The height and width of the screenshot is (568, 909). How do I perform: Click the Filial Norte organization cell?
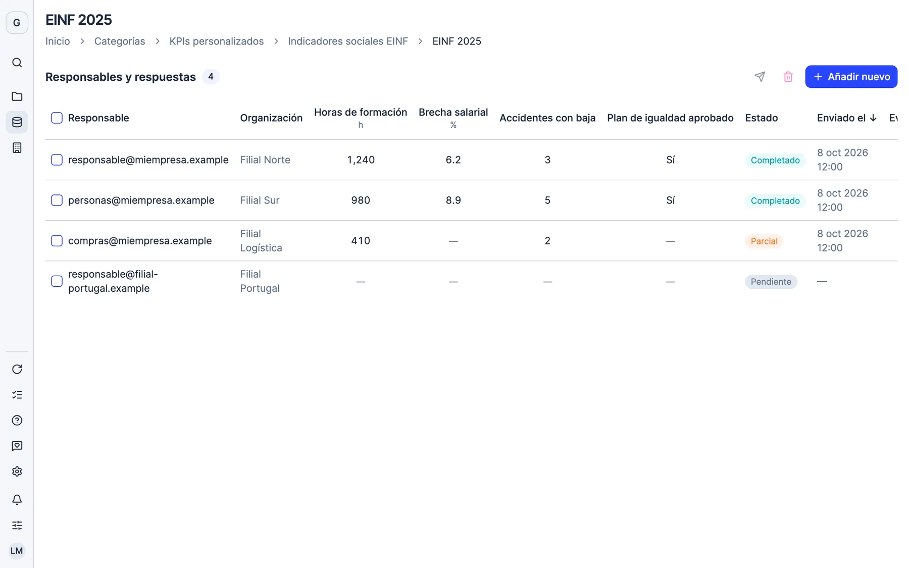(x=265, y=160)
